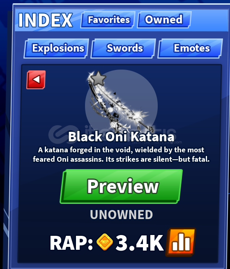The height and width of the screenshot is (269, 230).
Task: Click the RAP: label text
Action: coord(71,243)
